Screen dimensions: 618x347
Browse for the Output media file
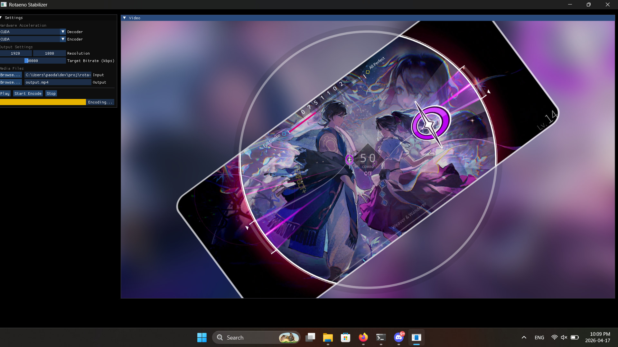[x=10, y=82]
